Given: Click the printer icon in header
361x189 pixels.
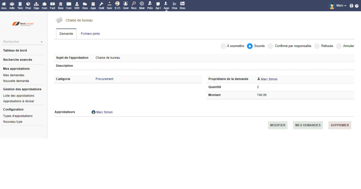Looking at the screenshot, I should (x=351, y=6).
